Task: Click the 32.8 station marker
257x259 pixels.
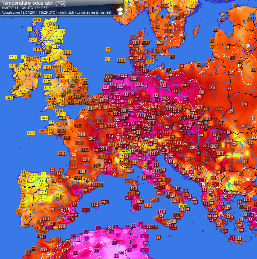Action: (x=106, y=87)
